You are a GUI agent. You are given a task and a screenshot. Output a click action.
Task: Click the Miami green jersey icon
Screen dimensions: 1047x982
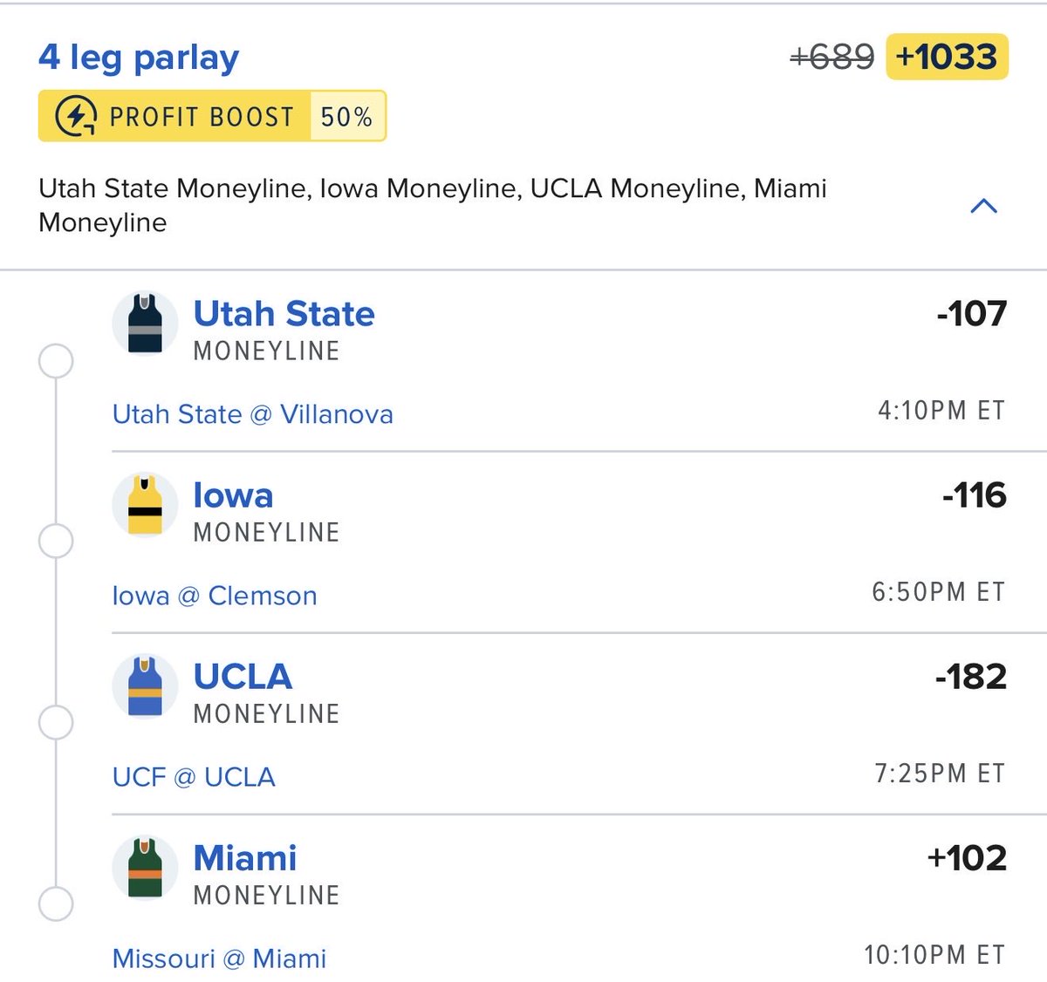pyautogui.click(x=145, y=868)
